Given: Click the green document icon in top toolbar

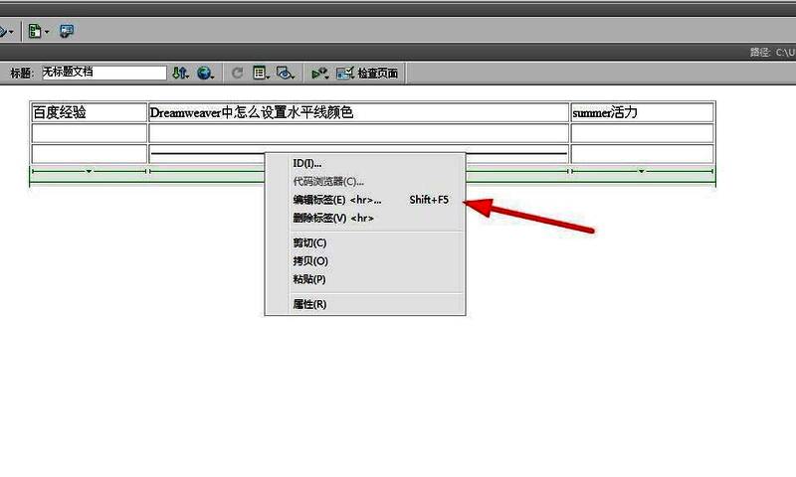Looking at the screenshot, I should point(34,32).
